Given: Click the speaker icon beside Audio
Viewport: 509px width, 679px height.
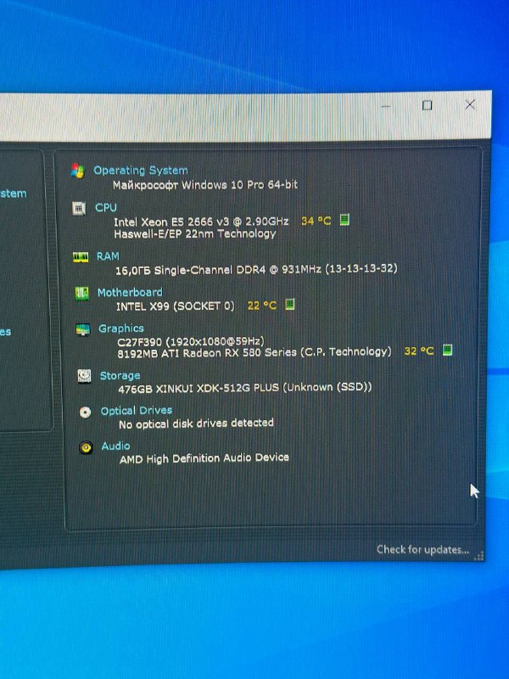Looking at the screenshot, I should click(x=87, y=447).
